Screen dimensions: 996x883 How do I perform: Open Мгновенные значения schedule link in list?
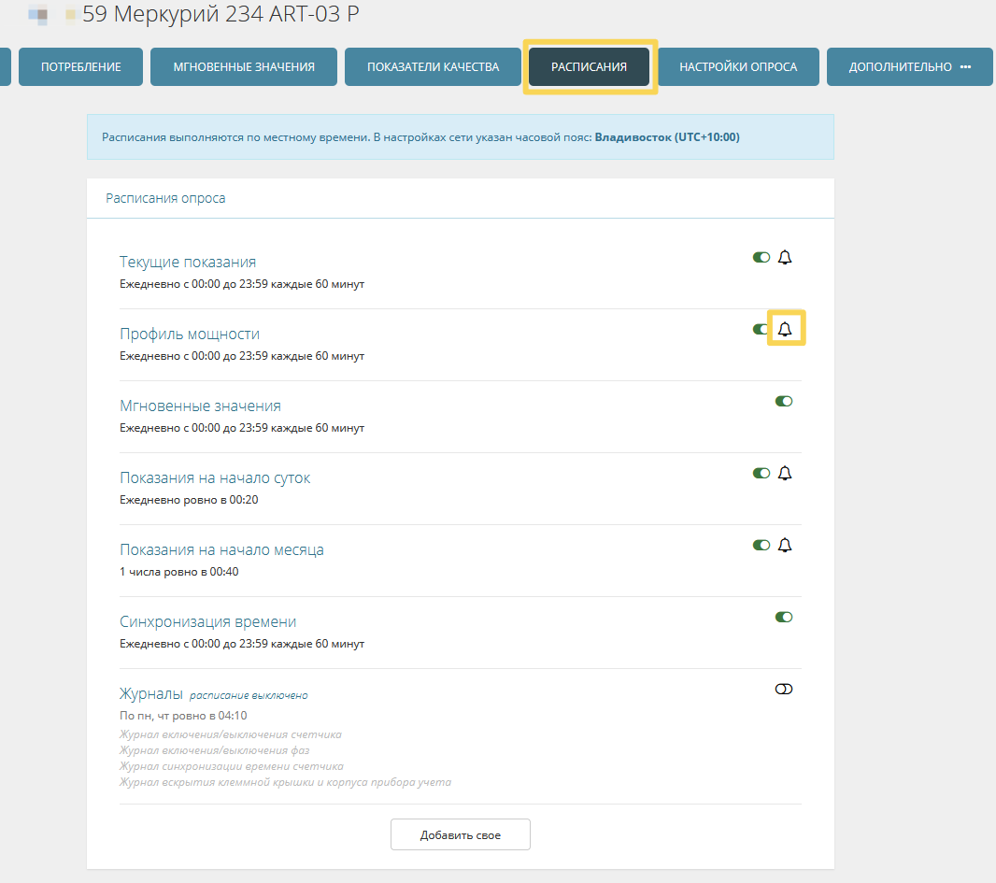click(x=200, y=406)
